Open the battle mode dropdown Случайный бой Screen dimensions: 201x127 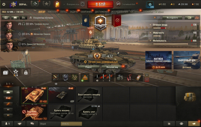tap(127, 4)
